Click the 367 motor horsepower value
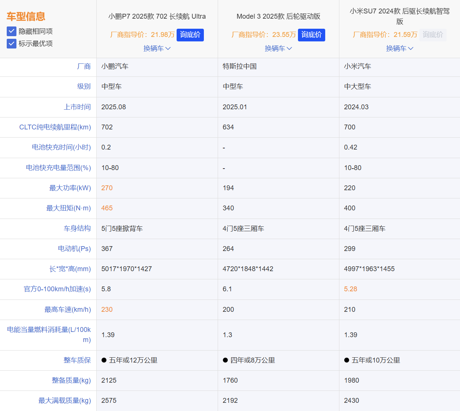The width and height of the screenshot is (460, 411). click(107, 249)
